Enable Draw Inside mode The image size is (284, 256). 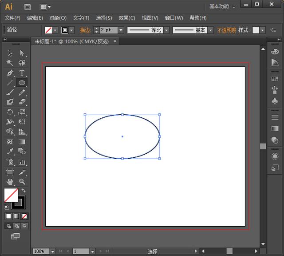pos(24,226)
